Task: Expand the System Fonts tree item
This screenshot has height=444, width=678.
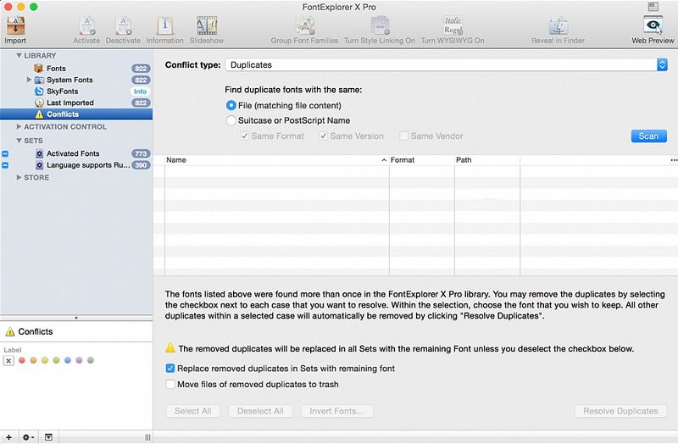Action: pos(30,80)
